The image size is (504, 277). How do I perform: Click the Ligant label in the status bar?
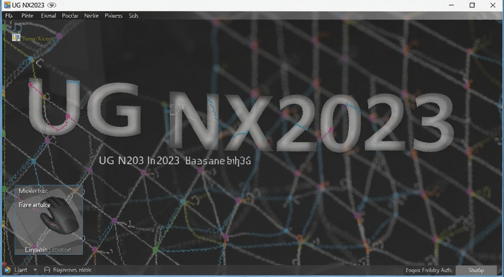pos(21,270)
